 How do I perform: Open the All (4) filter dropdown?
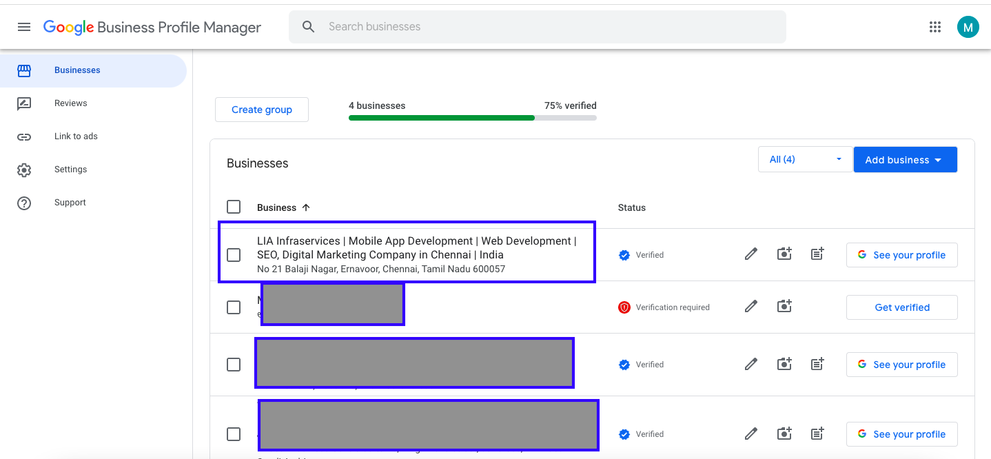pos(804,159)
